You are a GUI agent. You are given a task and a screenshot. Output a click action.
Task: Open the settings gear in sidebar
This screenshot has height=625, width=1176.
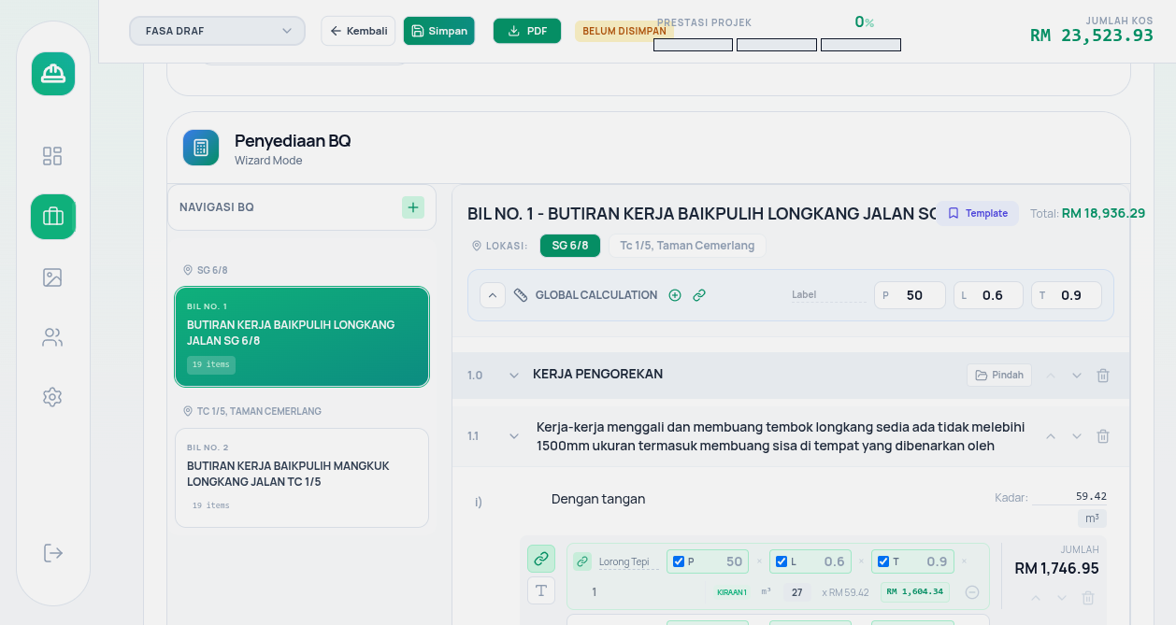point(52,397)
